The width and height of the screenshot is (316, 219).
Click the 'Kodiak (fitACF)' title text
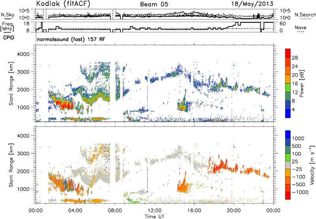pyautogui.click(x=63, y=4)
